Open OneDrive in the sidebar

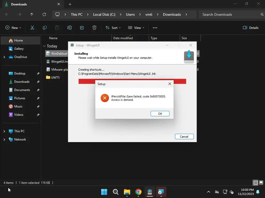20,57
